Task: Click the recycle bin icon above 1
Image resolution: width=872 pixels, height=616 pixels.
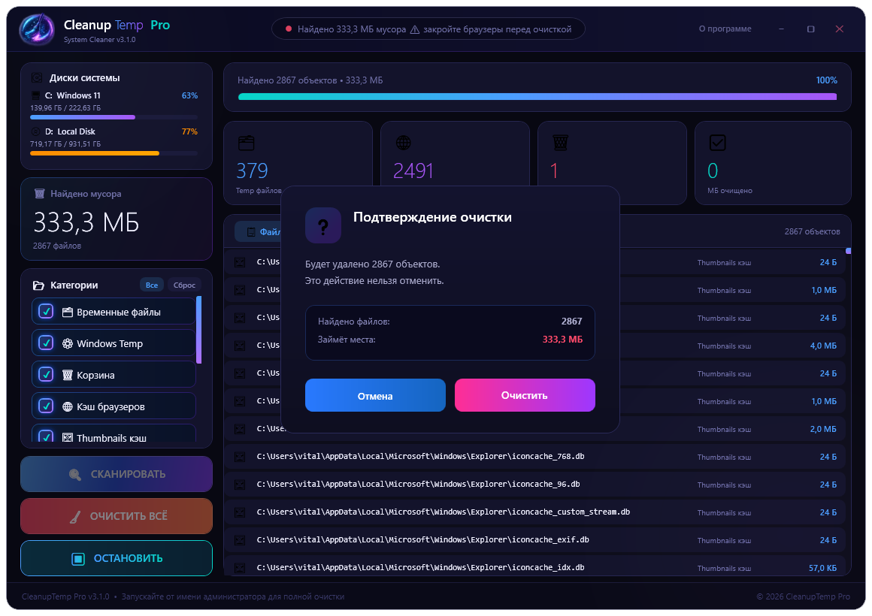Action: [x=560, y=143]
